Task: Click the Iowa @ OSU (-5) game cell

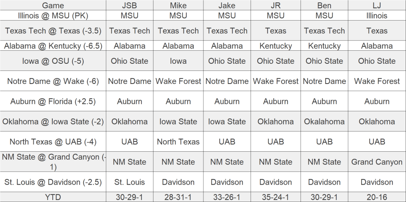Action: point(53,61)
